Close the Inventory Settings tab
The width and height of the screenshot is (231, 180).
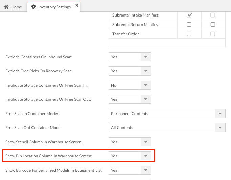tap(77, 6)
